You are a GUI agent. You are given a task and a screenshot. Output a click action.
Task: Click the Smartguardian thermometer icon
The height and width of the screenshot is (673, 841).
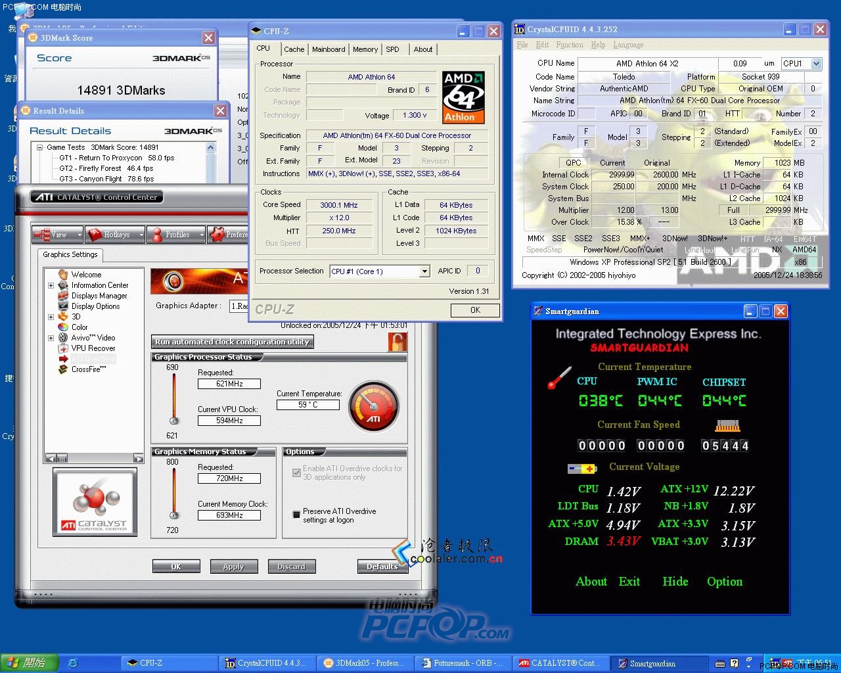coord(559,379)
